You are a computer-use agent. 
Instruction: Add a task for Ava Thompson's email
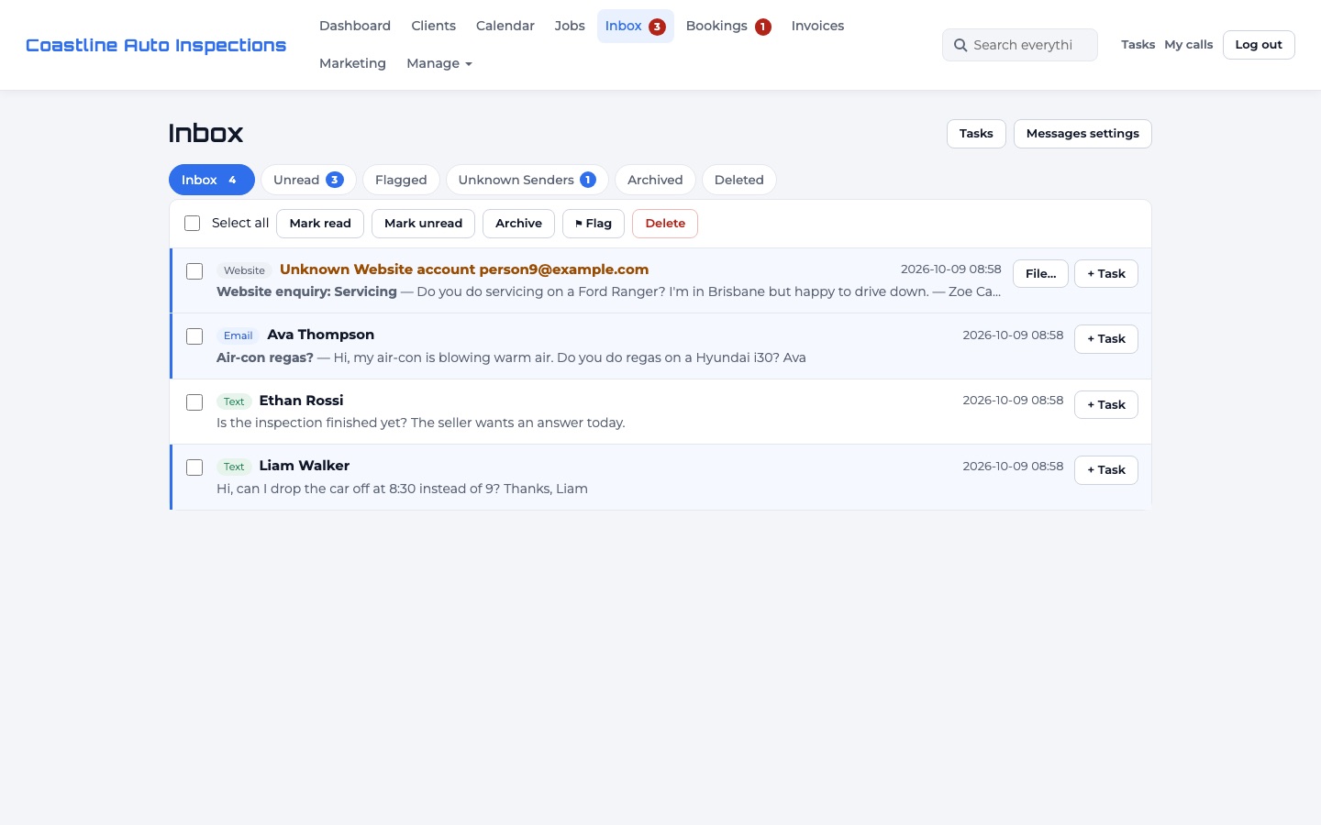point(1106,339)
